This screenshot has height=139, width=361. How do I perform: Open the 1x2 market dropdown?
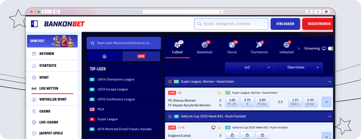click(250, 67)
